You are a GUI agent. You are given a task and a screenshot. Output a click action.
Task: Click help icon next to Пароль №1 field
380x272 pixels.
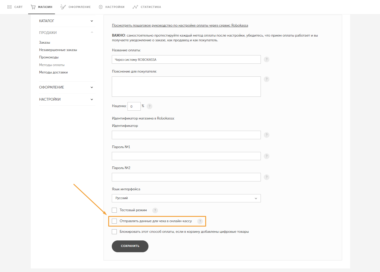(x=266, y=156)
